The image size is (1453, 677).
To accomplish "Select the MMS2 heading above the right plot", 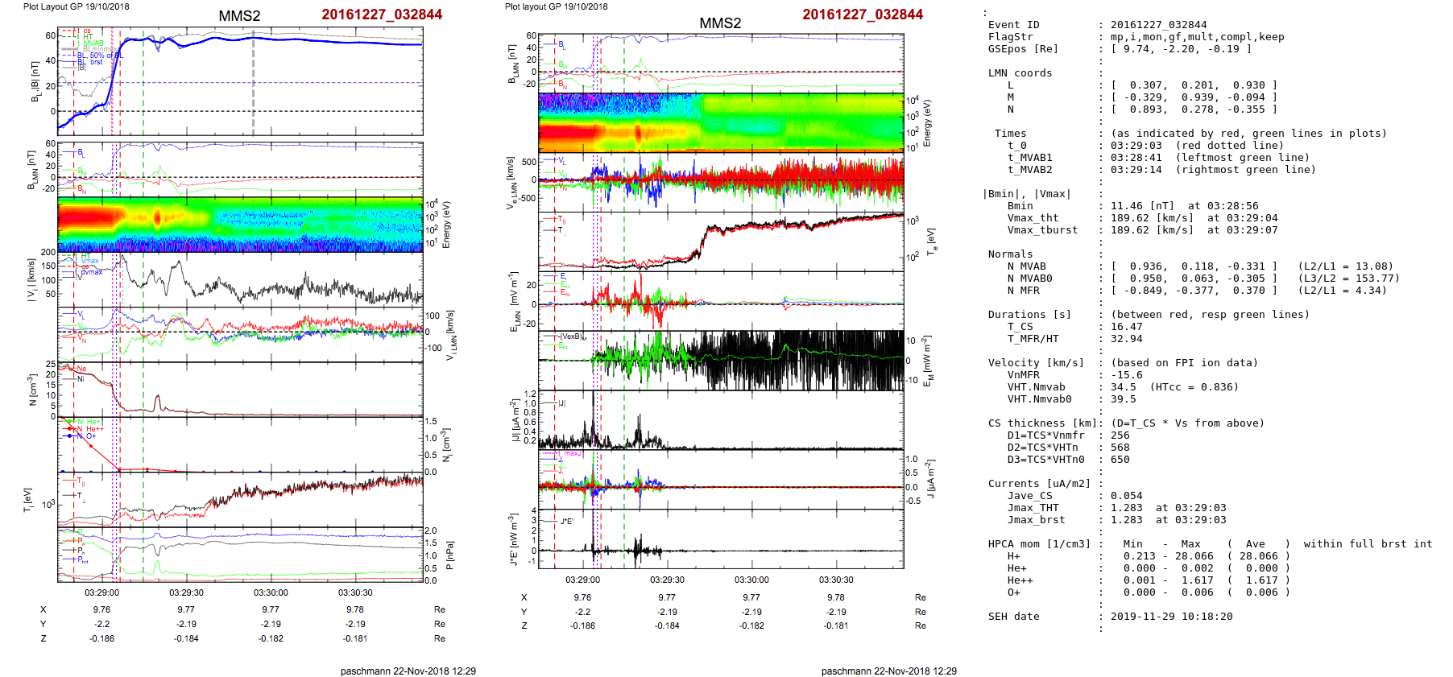I will [x=720, y=23].
